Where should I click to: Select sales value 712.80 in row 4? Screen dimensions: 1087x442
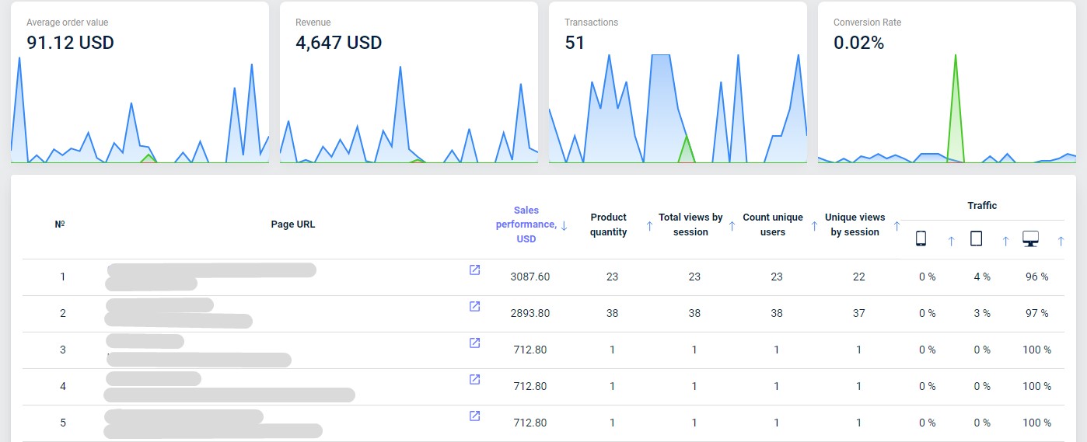[530, 386]
